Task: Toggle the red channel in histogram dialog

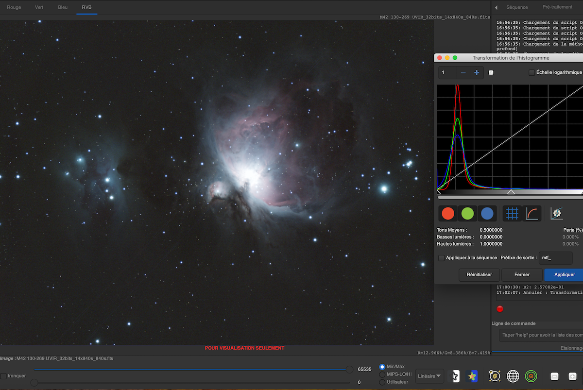Action: (x=448, y=213)
